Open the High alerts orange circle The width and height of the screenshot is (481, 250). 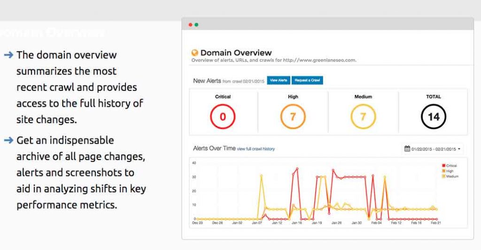tap(293, 116)
